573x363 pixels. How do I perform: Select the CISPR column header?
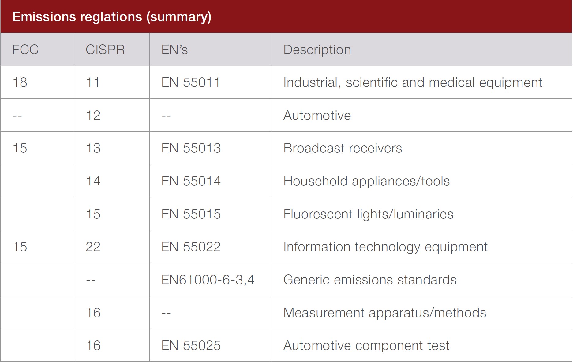(105, 50)
